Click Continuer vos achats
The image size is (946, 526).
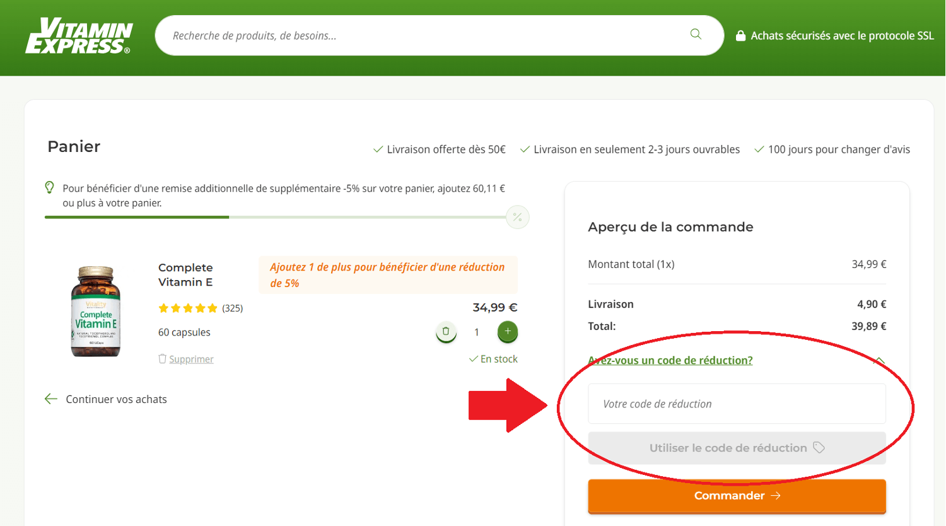click(116, 399)
